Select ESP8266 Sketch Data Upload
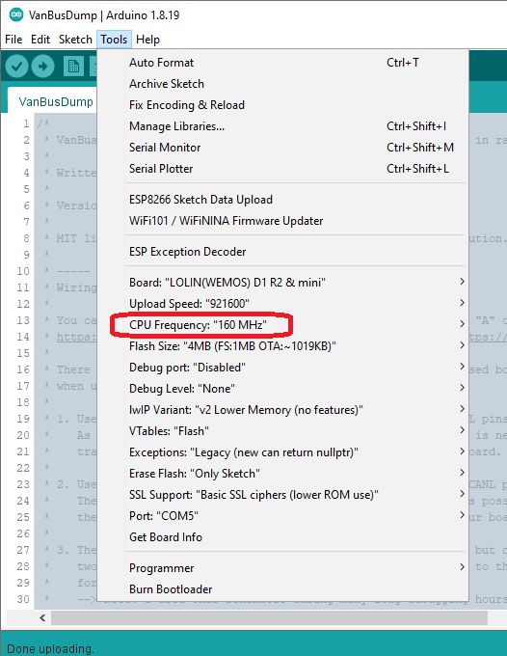The width and height of the screenshot is (507, 656). (x=282, y=200)
